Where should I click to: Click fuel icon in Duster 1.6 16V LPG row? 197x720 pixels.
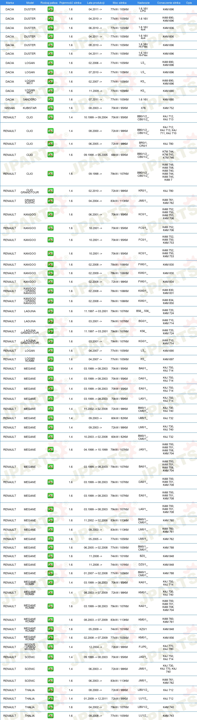(50, 9)
